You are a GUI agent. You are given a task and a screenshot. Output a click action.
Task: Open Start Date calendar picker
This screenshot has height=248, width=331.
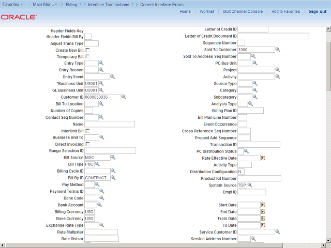coord(263,205)
